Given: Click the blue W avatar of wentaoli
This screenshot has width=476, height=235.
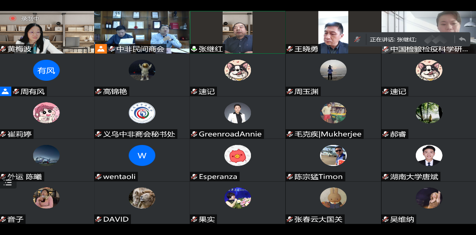Looking at the screenshot, I should pos(142,155).
